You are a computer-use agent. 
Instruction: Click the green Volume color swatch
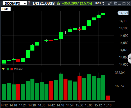[x=8, y=69]
